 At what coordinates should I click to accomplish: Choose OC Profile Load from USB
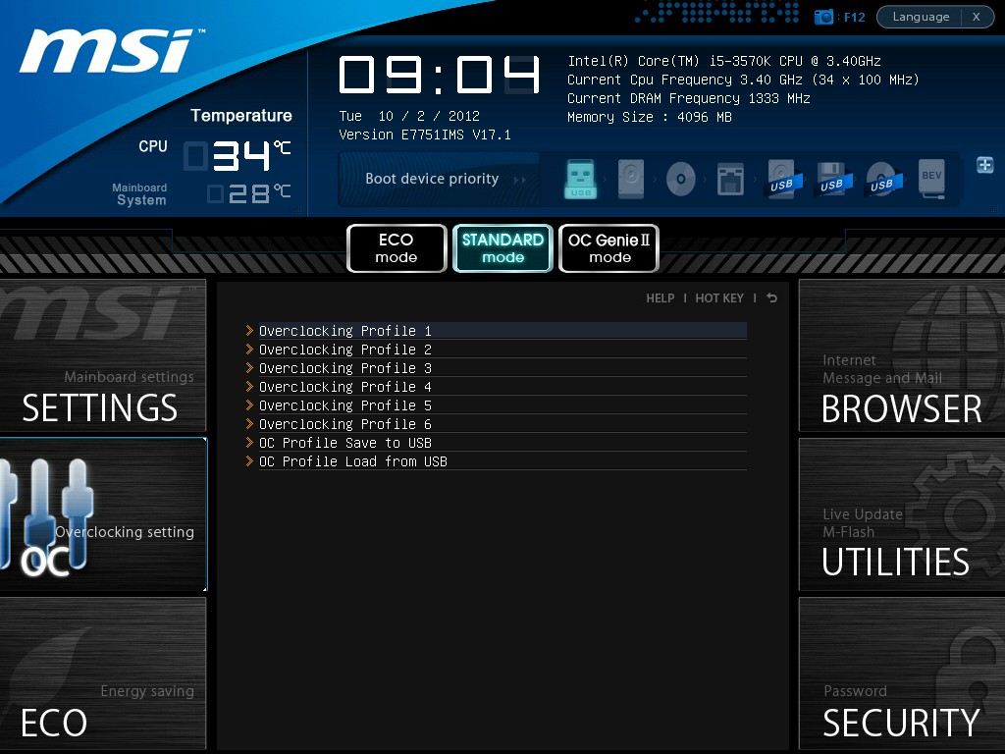point(502,460)
